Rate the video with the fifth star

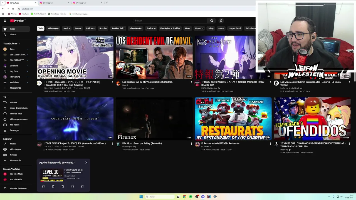pyautogui.click(x=82, y=186)
